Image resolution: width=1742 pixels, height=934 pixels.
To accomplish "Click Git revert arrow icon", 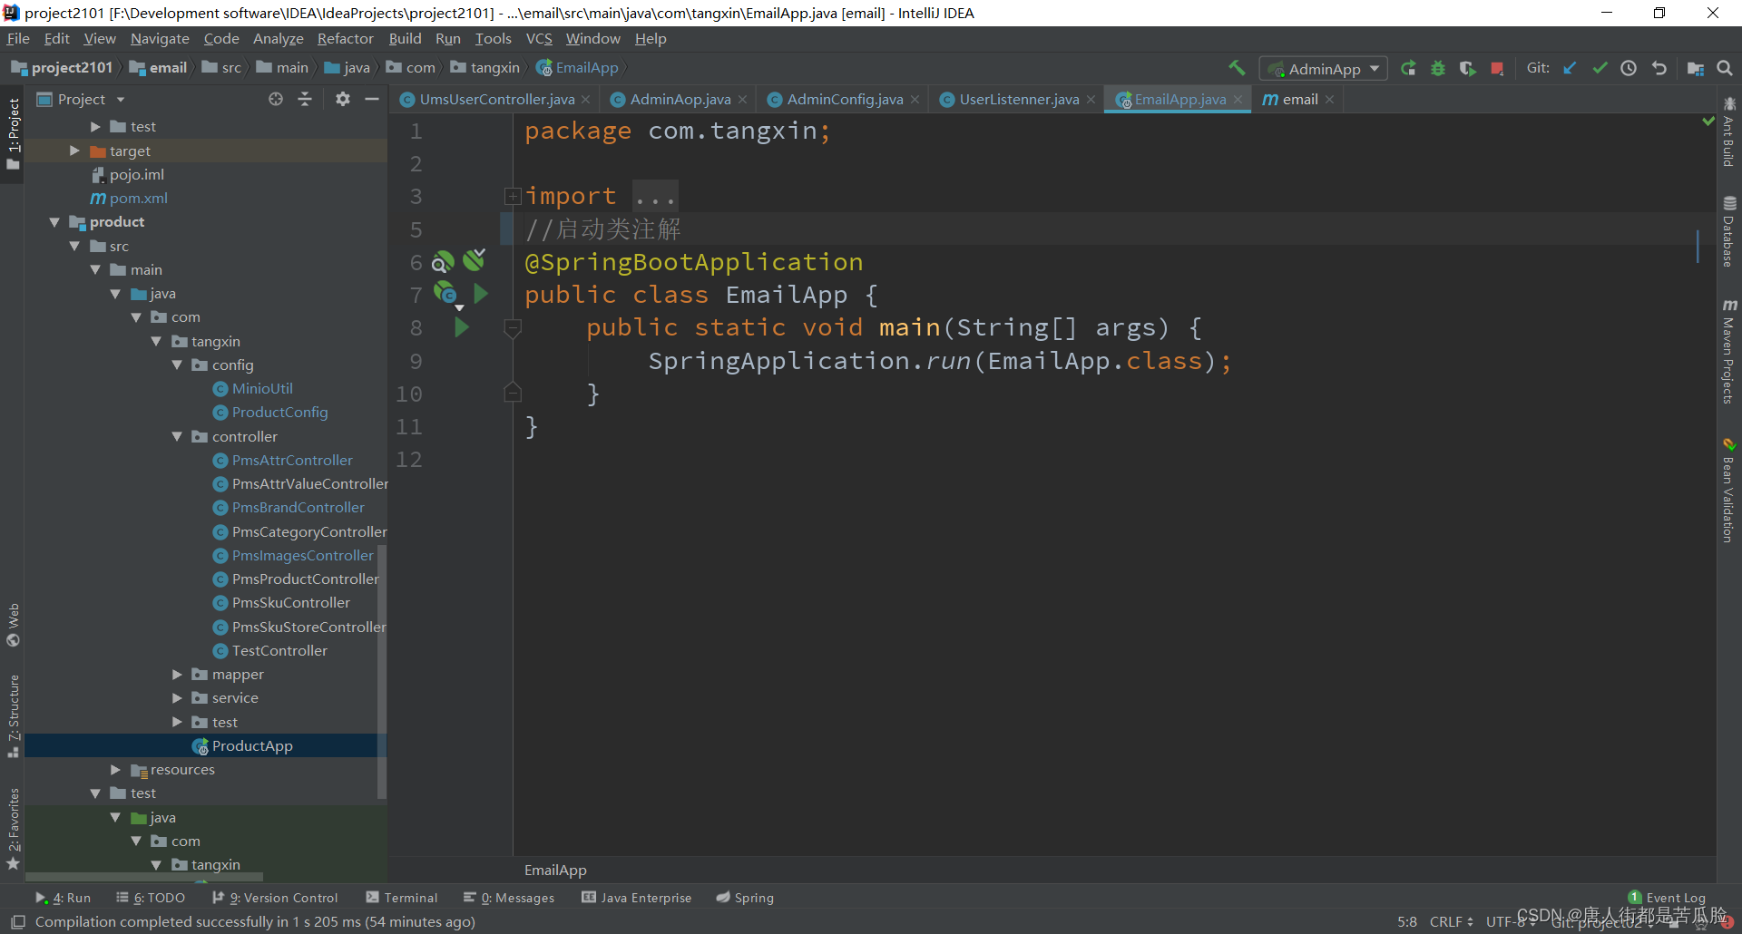I will [x=1659, y=68].
